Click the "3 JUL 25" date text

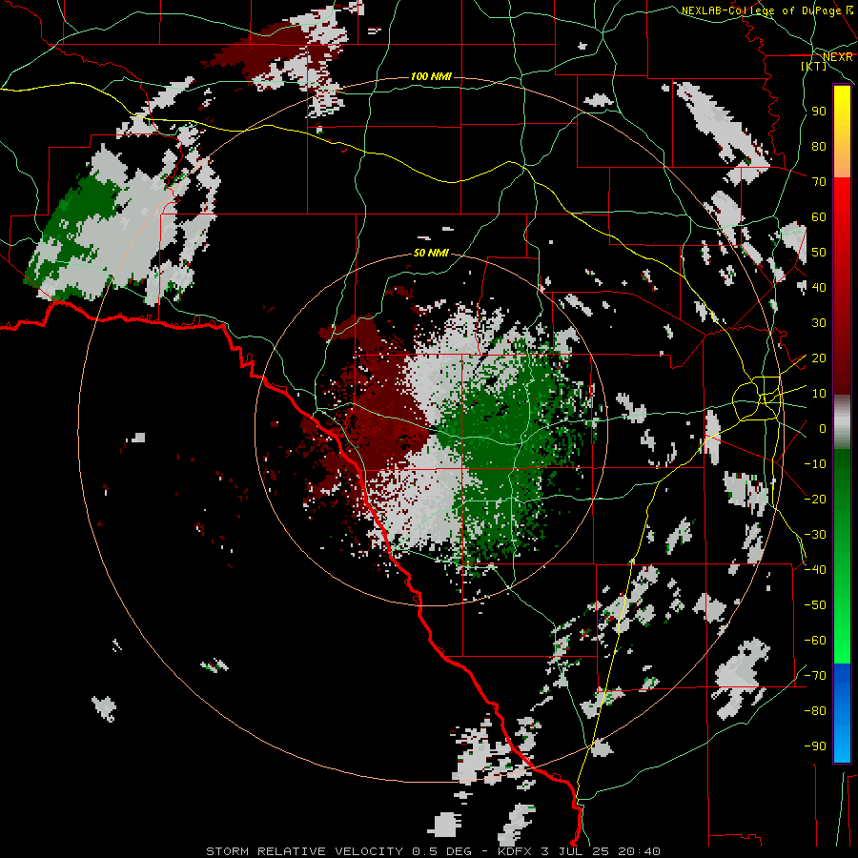[576, 851]
